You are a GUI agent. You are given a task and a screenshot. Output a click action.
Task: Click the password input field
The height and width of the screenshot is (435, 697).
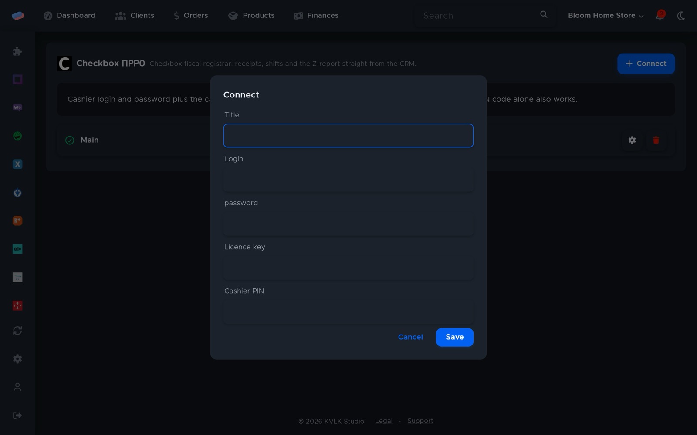[348, 224]
